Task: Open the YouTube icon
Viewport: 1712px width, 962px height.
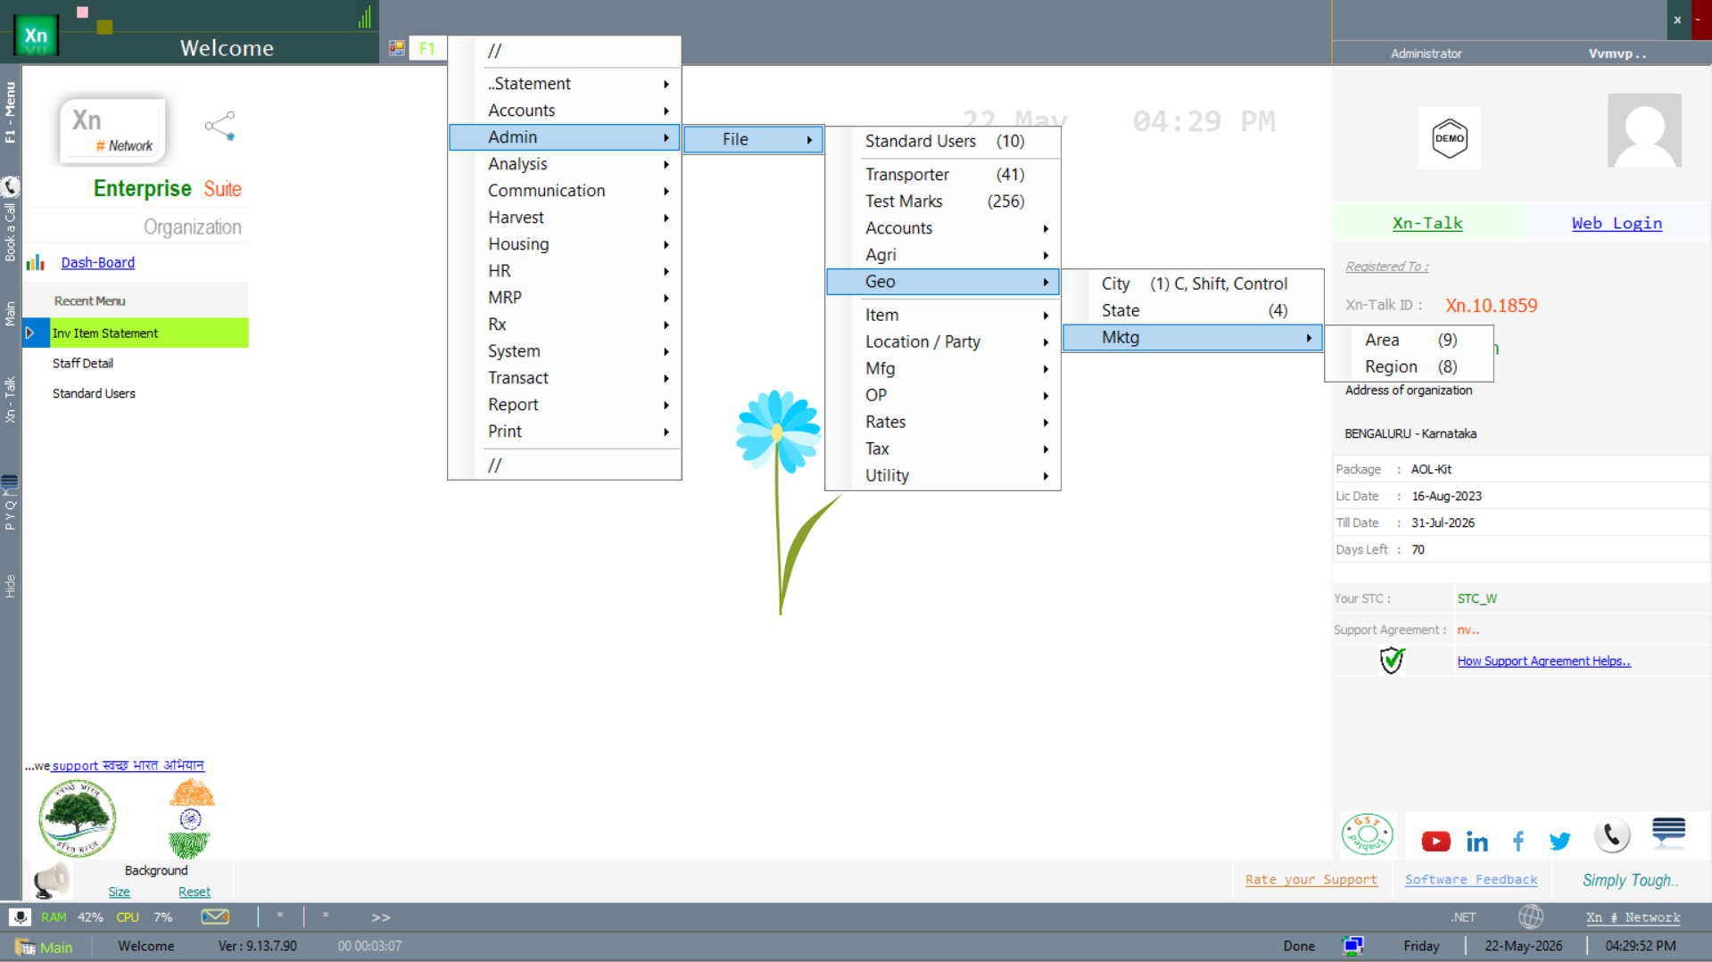Action: coord(1435,841)
